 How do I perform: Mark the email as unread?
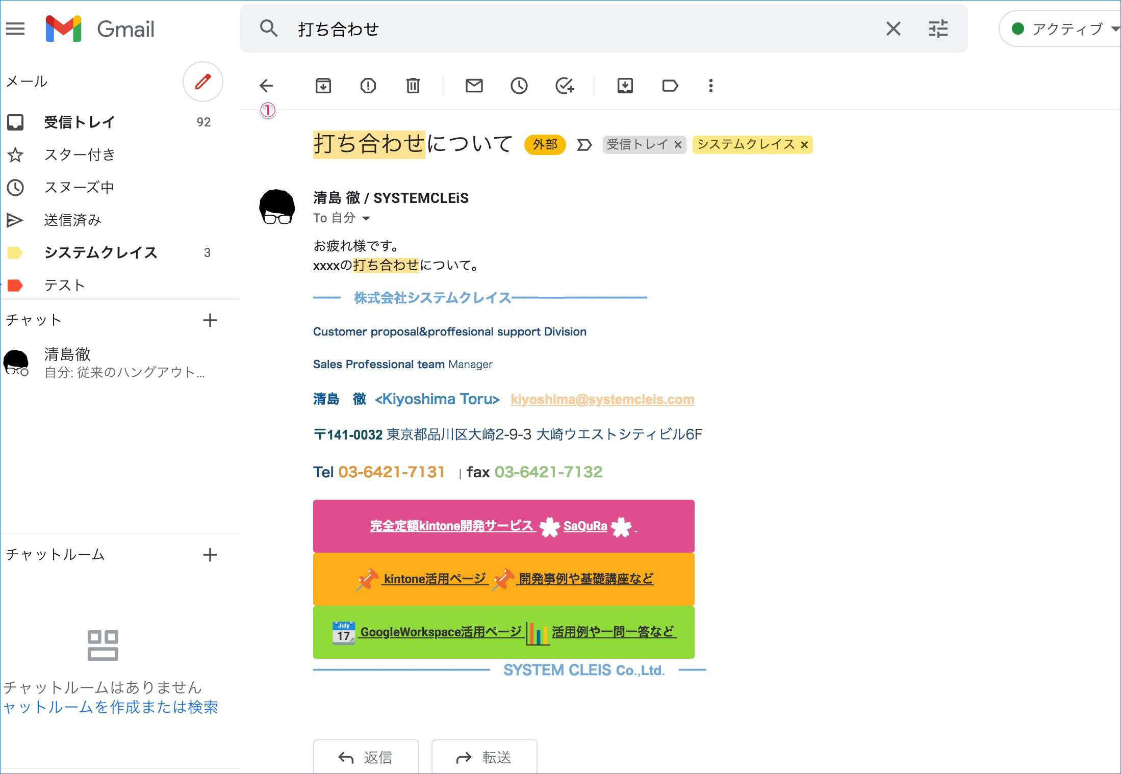(x=474, y=86)
